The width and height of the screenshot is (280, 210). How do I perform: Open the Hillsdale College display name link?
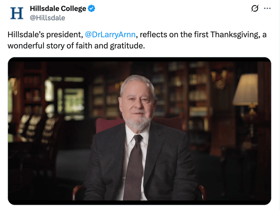(x=58, y=9)
